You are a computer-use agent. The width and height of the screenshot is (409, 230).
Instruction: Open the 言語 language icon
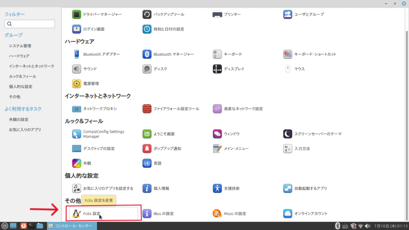pyautogui.click(x=147, y=163)
